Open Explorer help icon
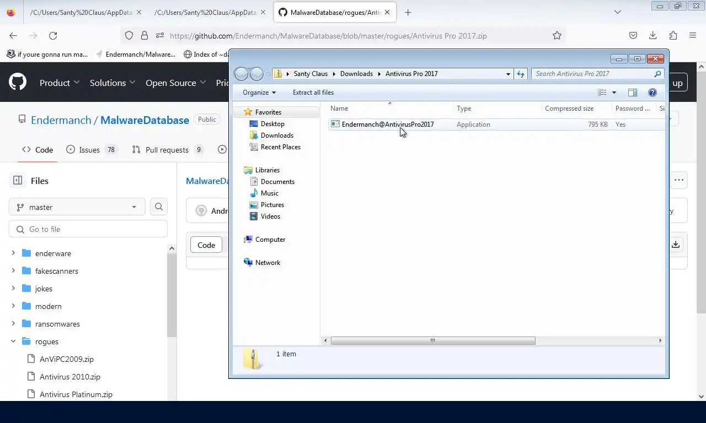The height and width of the screenshot is (423, 706). coord(652,93)
